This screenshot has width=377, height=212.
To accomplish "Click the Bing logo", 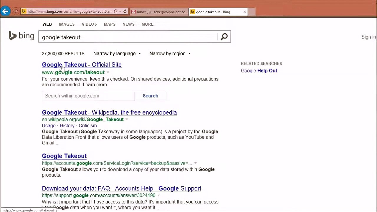I will (22, 36).
